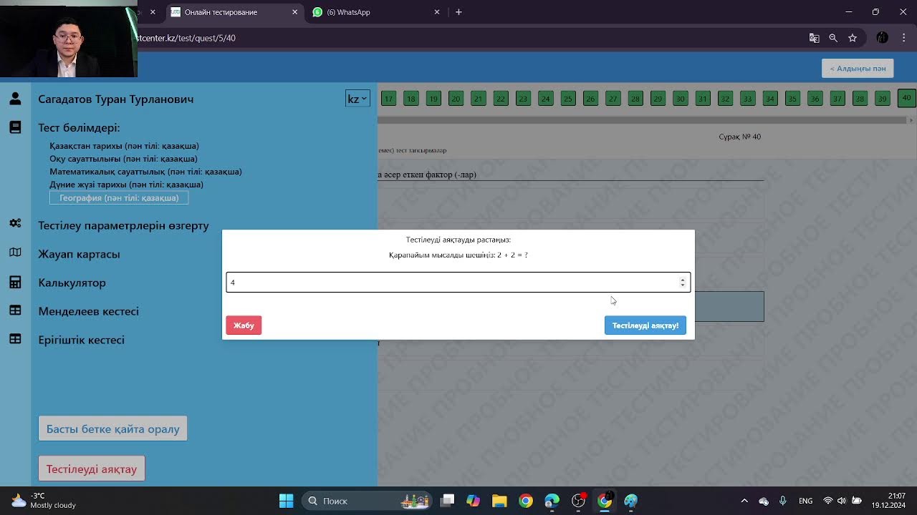Launch Copilot from the taskbar
Viewport: 917px width, 515px height.
point(473,501)
